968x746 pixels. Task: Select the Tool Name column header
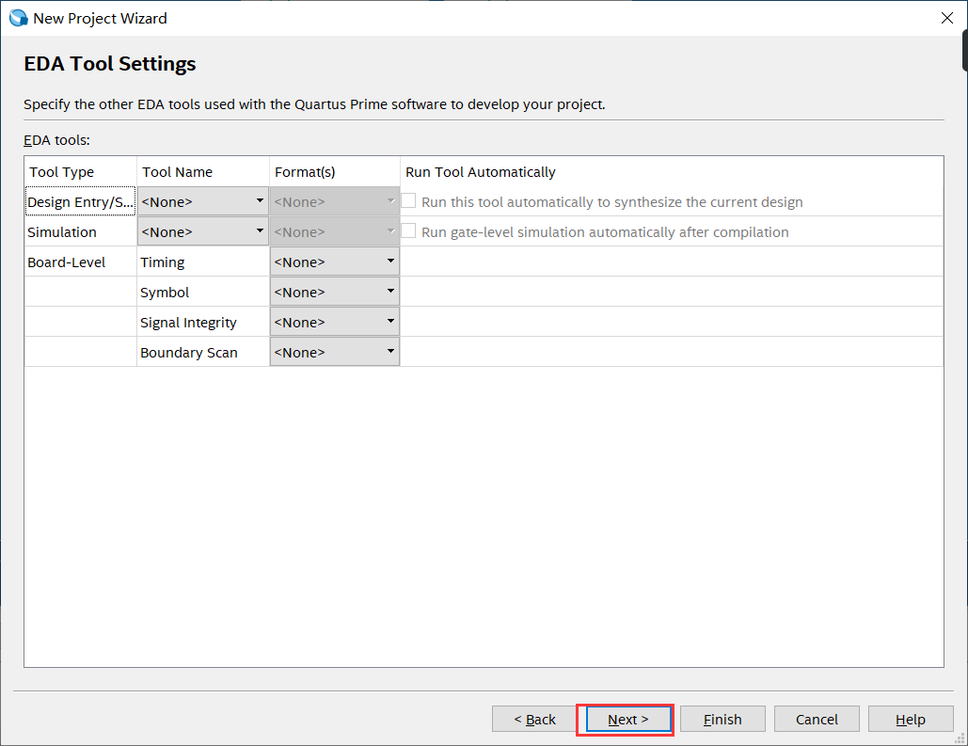click(x=177, y=172)
